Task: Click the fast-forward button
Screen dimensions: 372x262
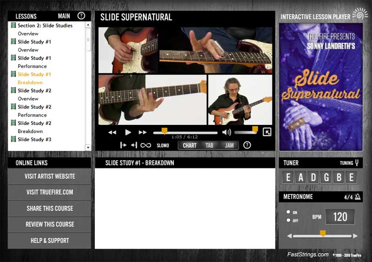Action: [x=143, y=132]
